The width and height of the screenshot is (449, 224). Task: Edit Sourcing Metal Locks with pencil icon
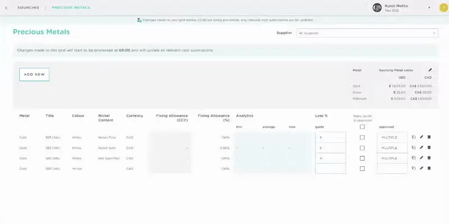(x=430, y=69)
